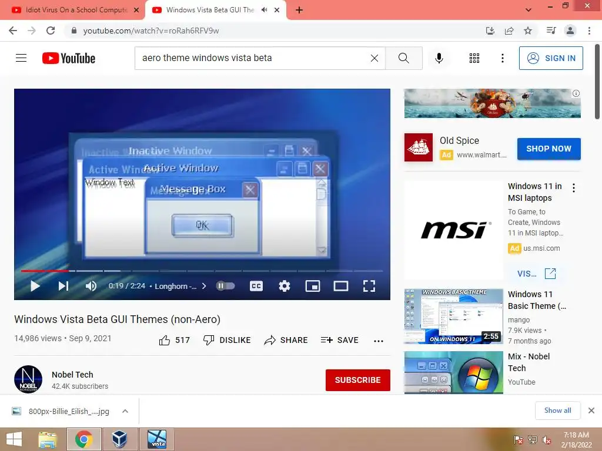Open VirtualBox from the taskbar
Screen dimensions: 602x451
pos(119,439)
